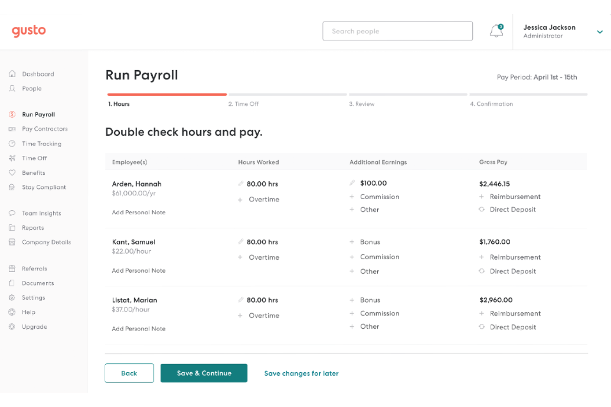Focus the Search people field
This screenshot has width=611, height=407.
[x=398, y=31]
